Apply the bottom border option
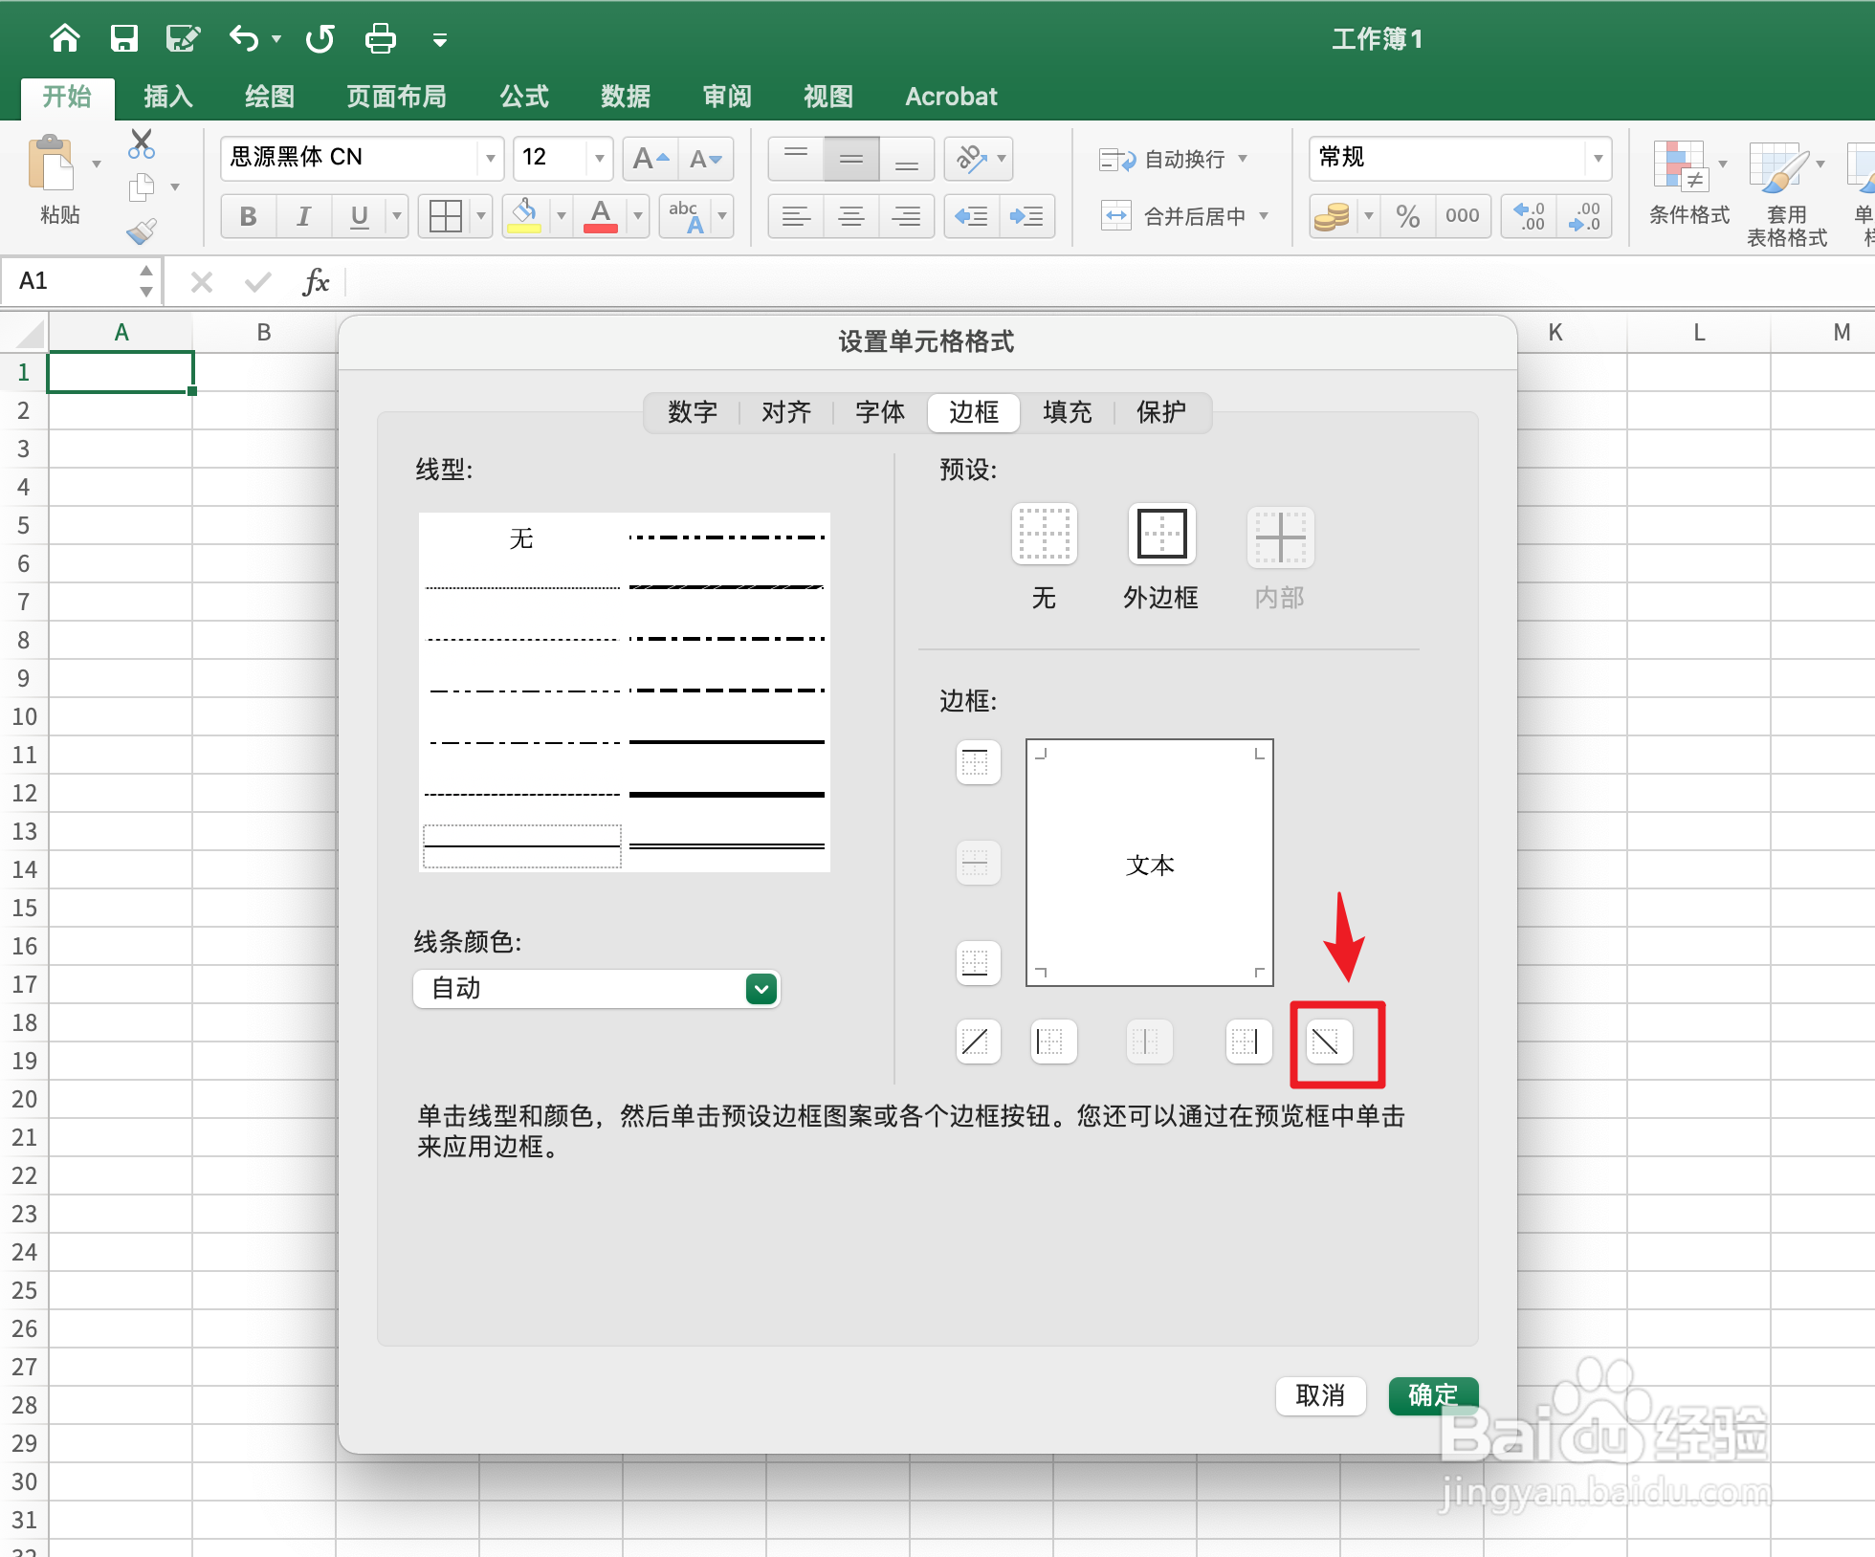Image resolution: width=1875 pixels, height=1557 pixels. pyautogui.click(x=977, y=963)
